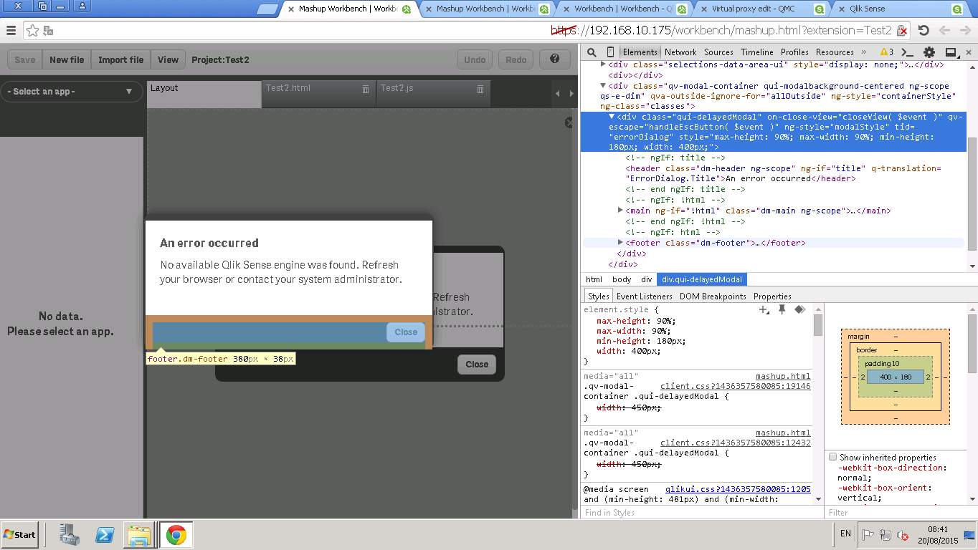978x550 pixels.
Task: Open client.css:19146 source link
Action: [735, 386]
